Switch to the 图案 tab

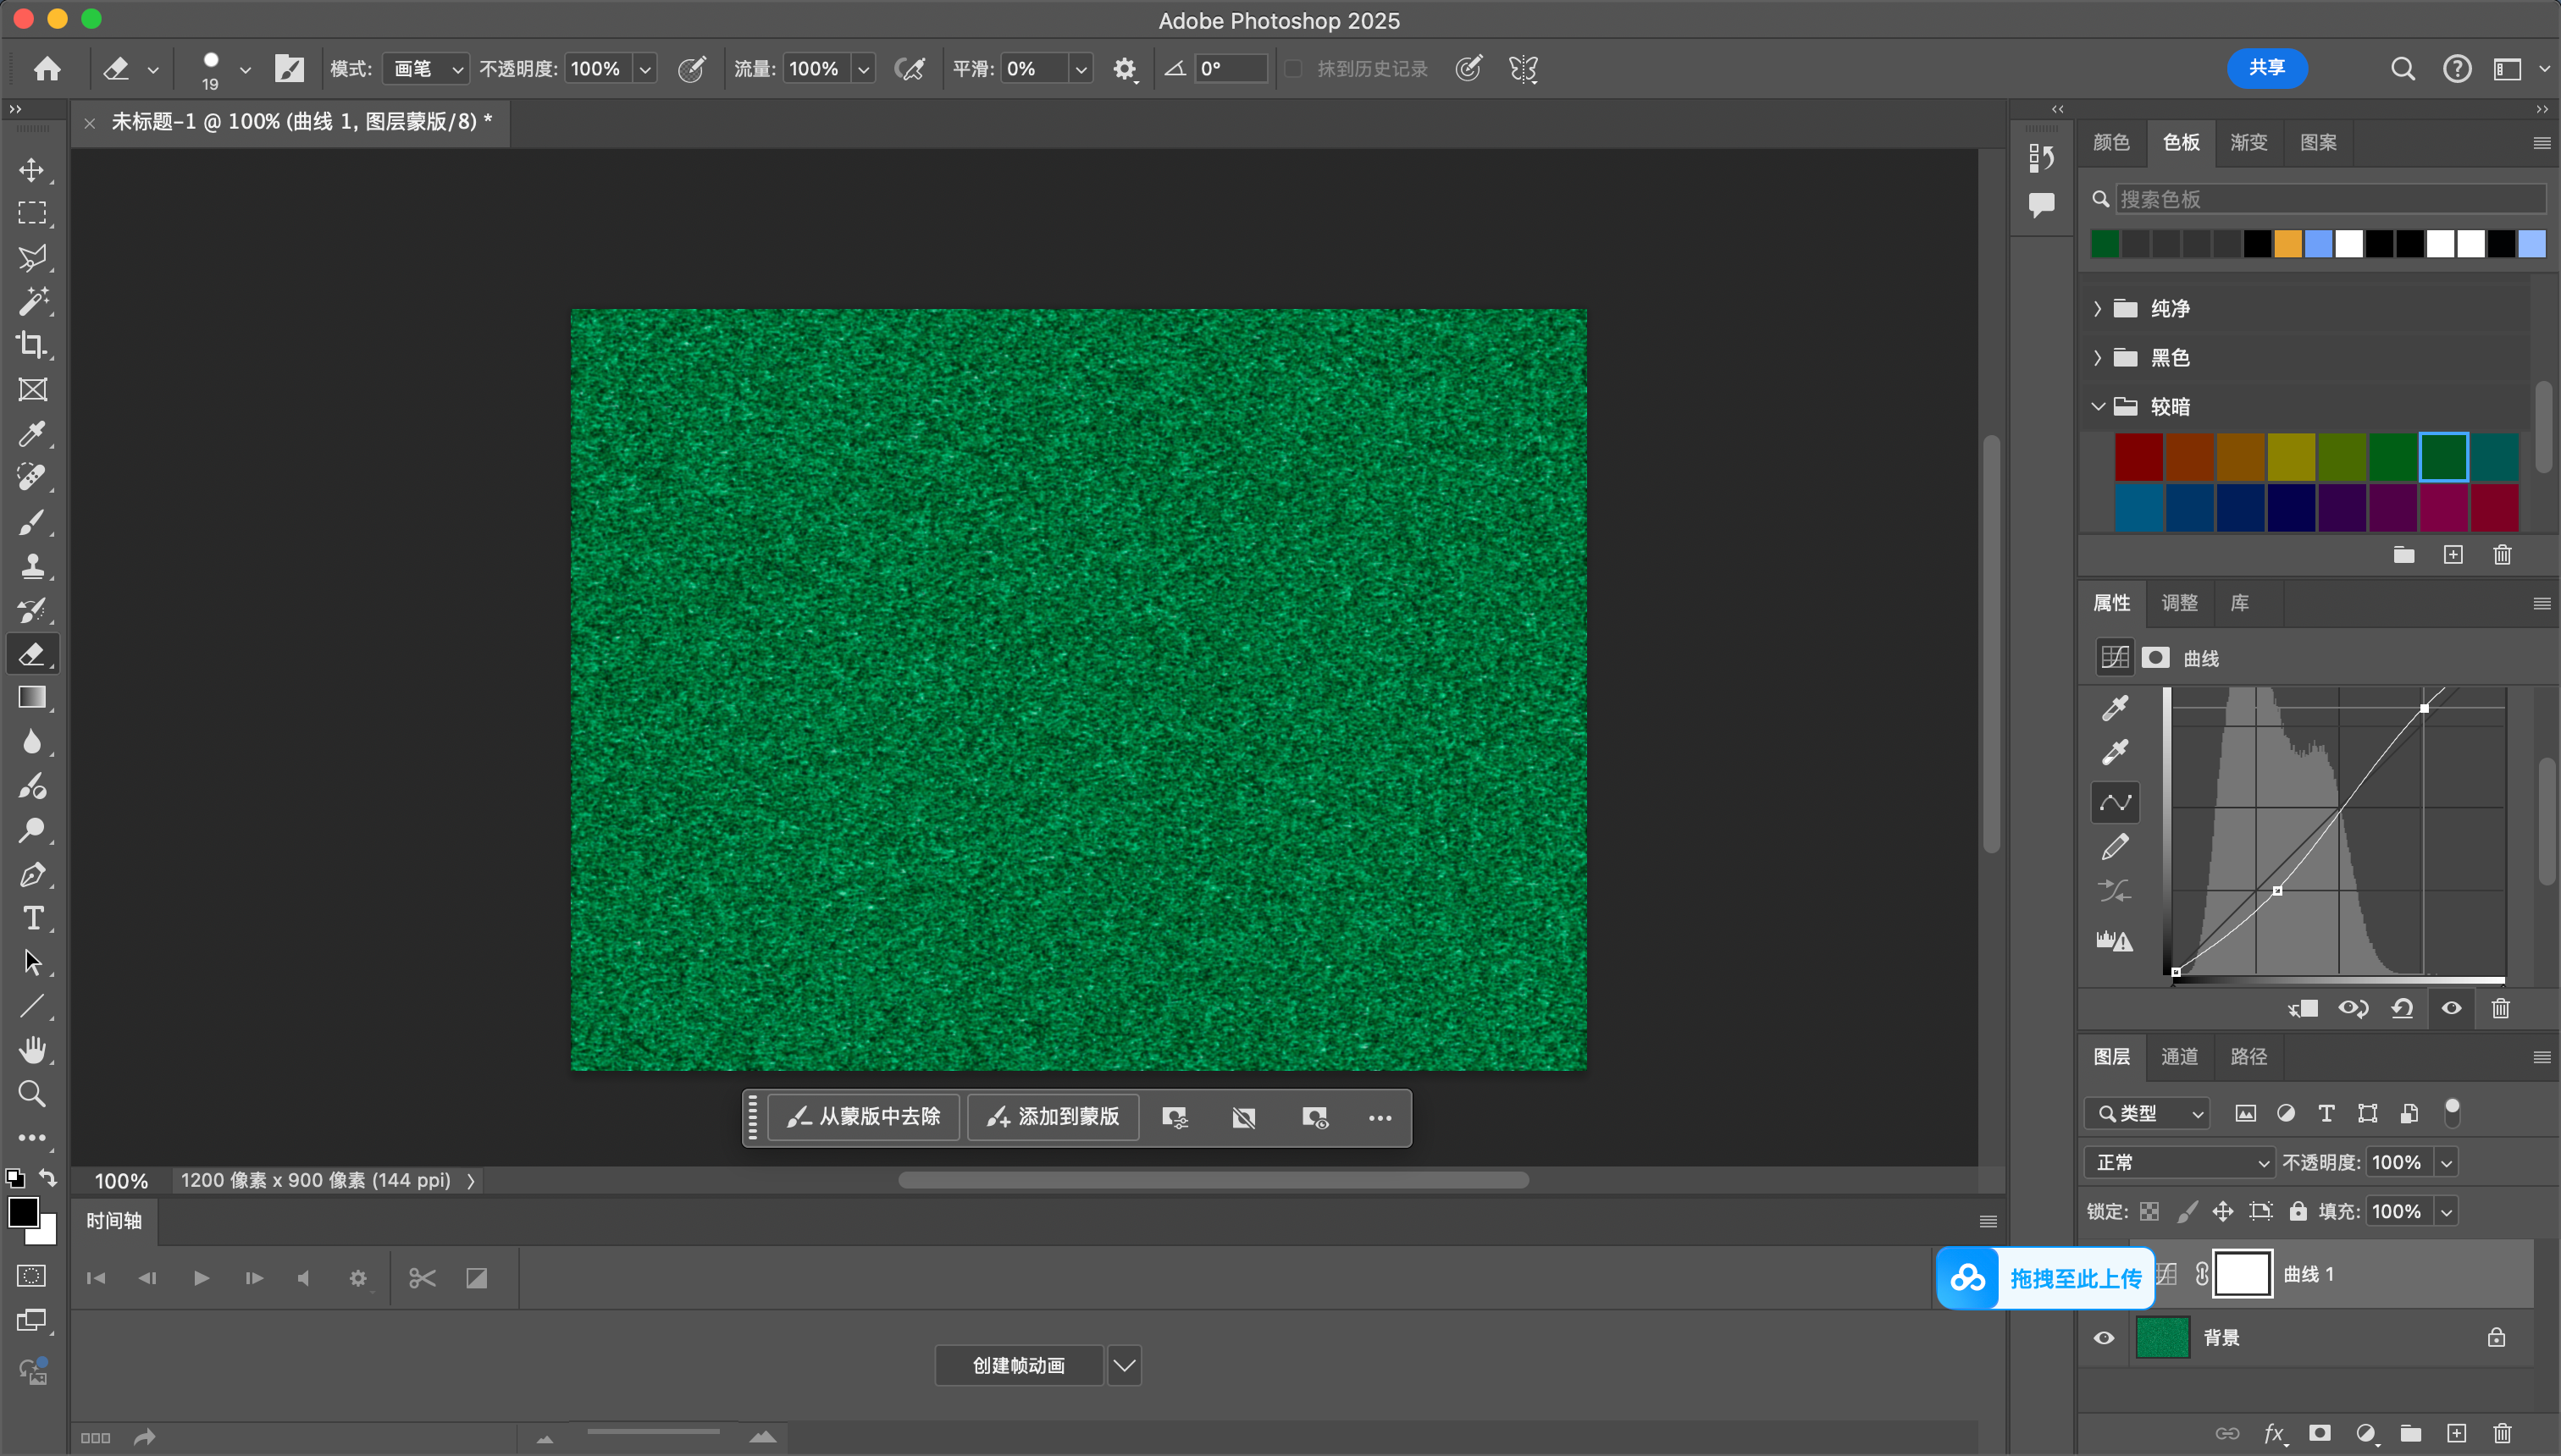click(2318, 142)
